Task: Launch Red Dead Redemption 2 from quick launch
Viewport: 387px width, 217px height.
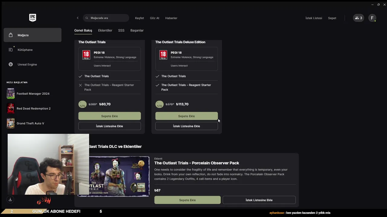Action: point(34,108)
